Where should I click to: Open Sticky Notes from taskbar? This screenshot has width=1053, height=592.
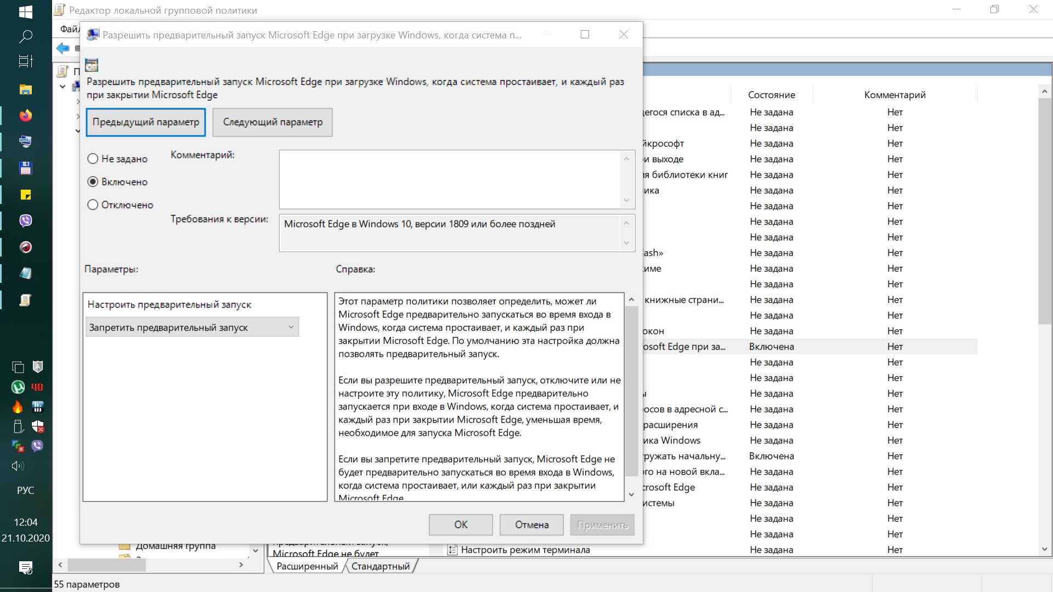(x=25, y=195)
